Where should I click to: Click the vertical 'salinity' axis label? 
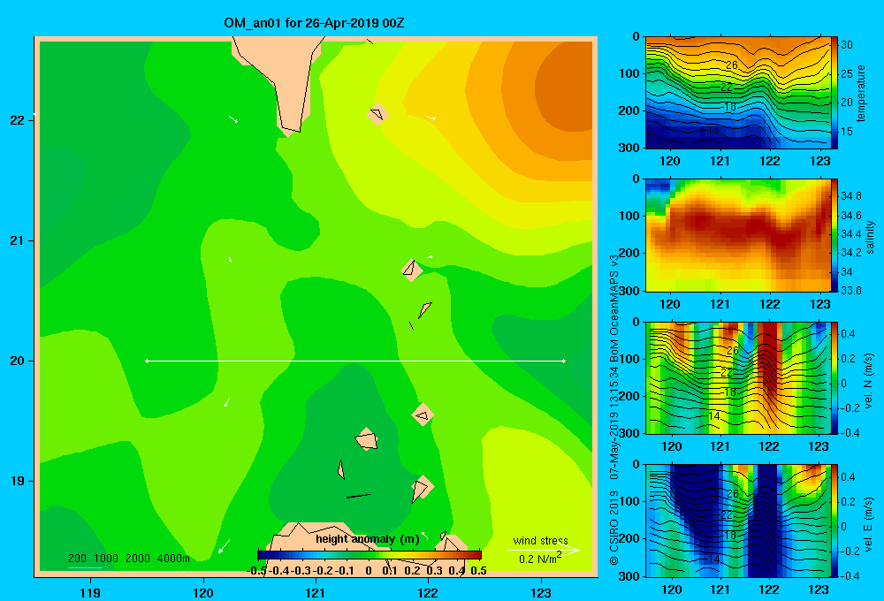point(870,237)
